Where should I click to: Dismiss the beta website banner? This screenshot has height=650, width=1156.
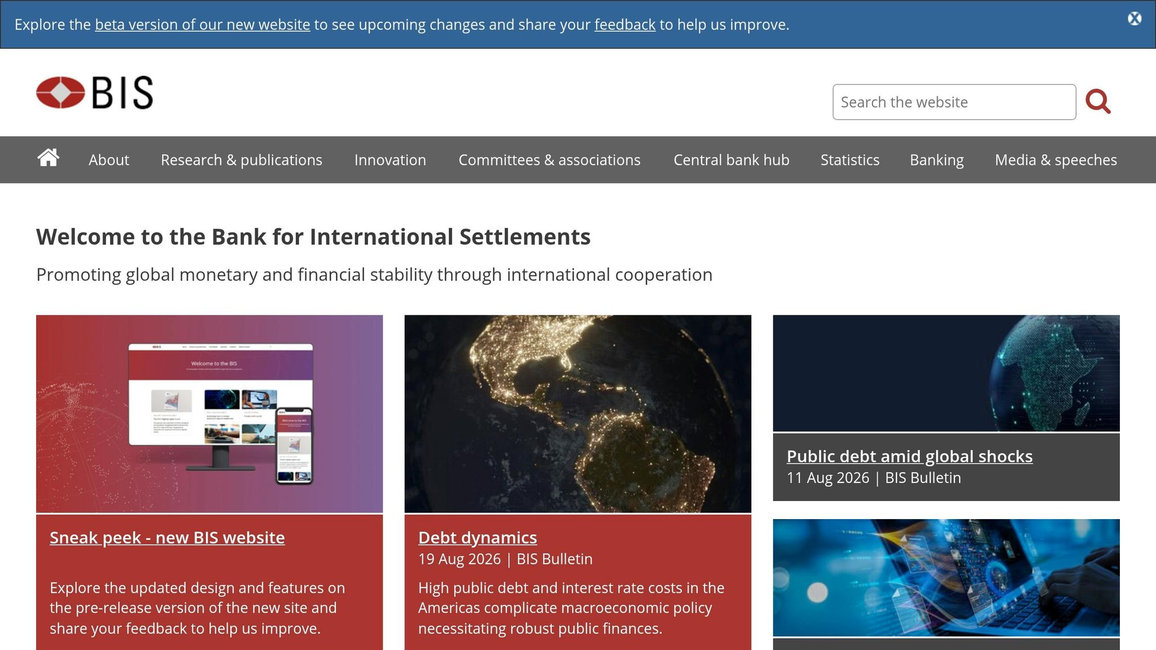pyautogui.click(x=1135, y=19)
